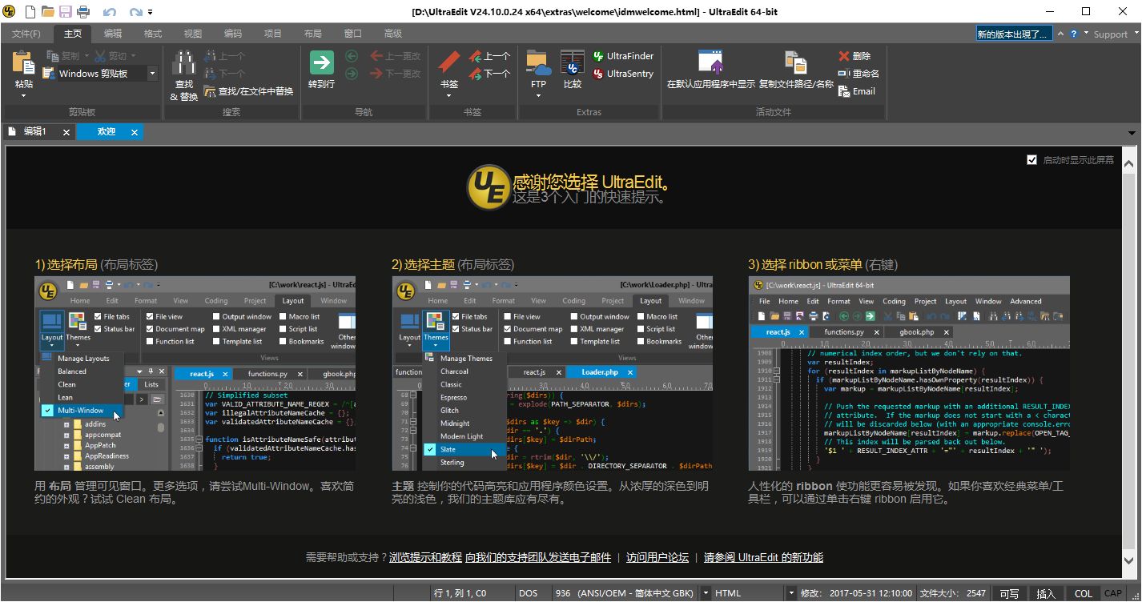Open the 访问用户论坛 forum link

click(657, 557)
